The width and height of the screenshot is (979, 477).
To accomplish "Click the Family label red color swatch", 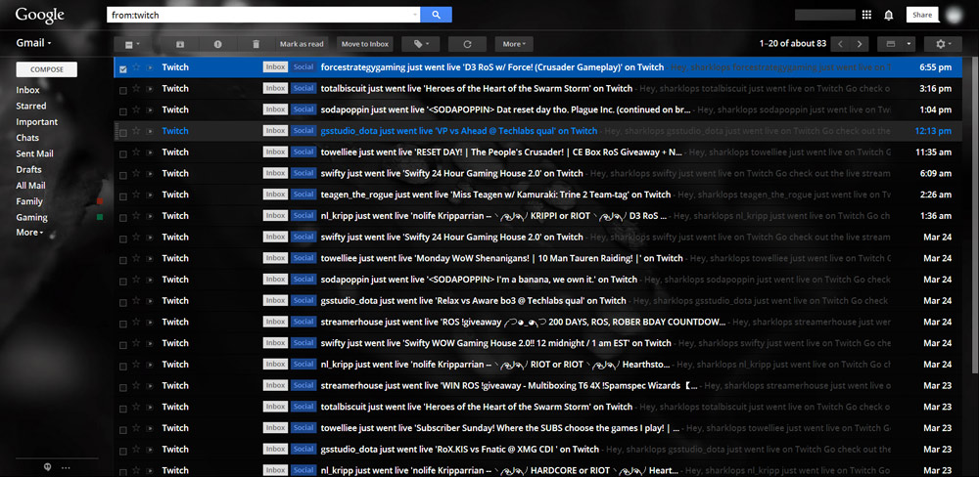I will [100, 201].
